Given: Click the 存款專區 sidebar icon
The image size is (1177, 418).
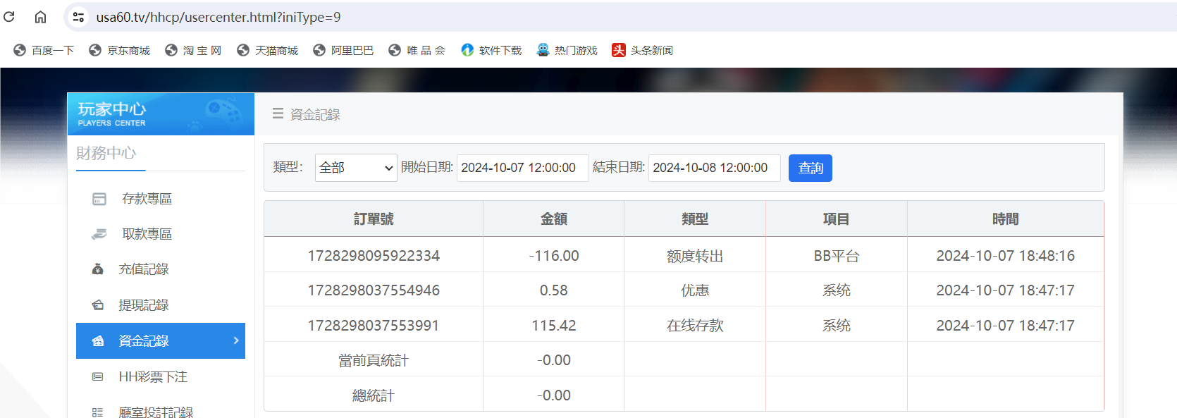Looking at the screenshot, I should coord(99,199).
